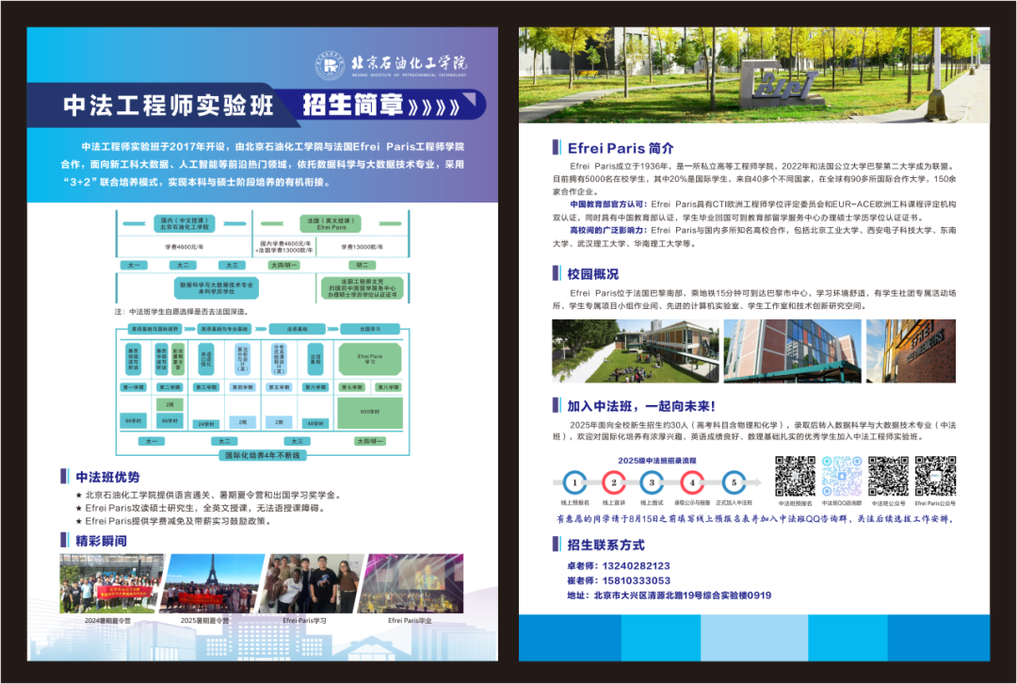
Task: Click the 加入中法班，一起向未来! heading
Action: point(641,406)
